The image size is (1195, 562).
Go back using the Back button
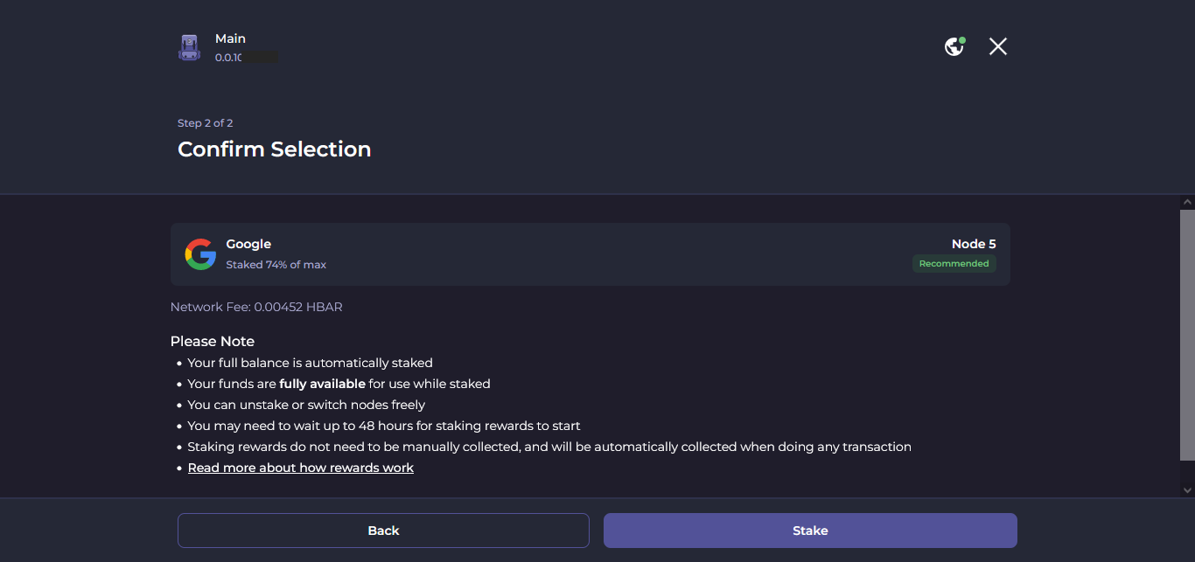383,531
